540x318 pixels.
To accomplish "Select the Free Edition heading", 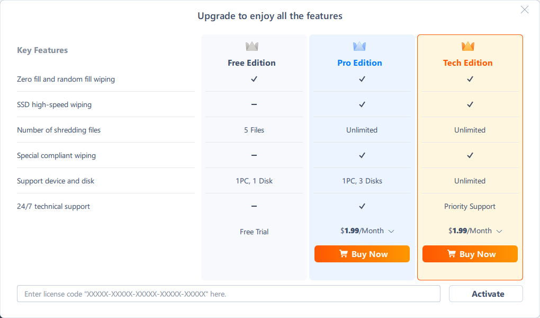I will (x=251, y=63).
